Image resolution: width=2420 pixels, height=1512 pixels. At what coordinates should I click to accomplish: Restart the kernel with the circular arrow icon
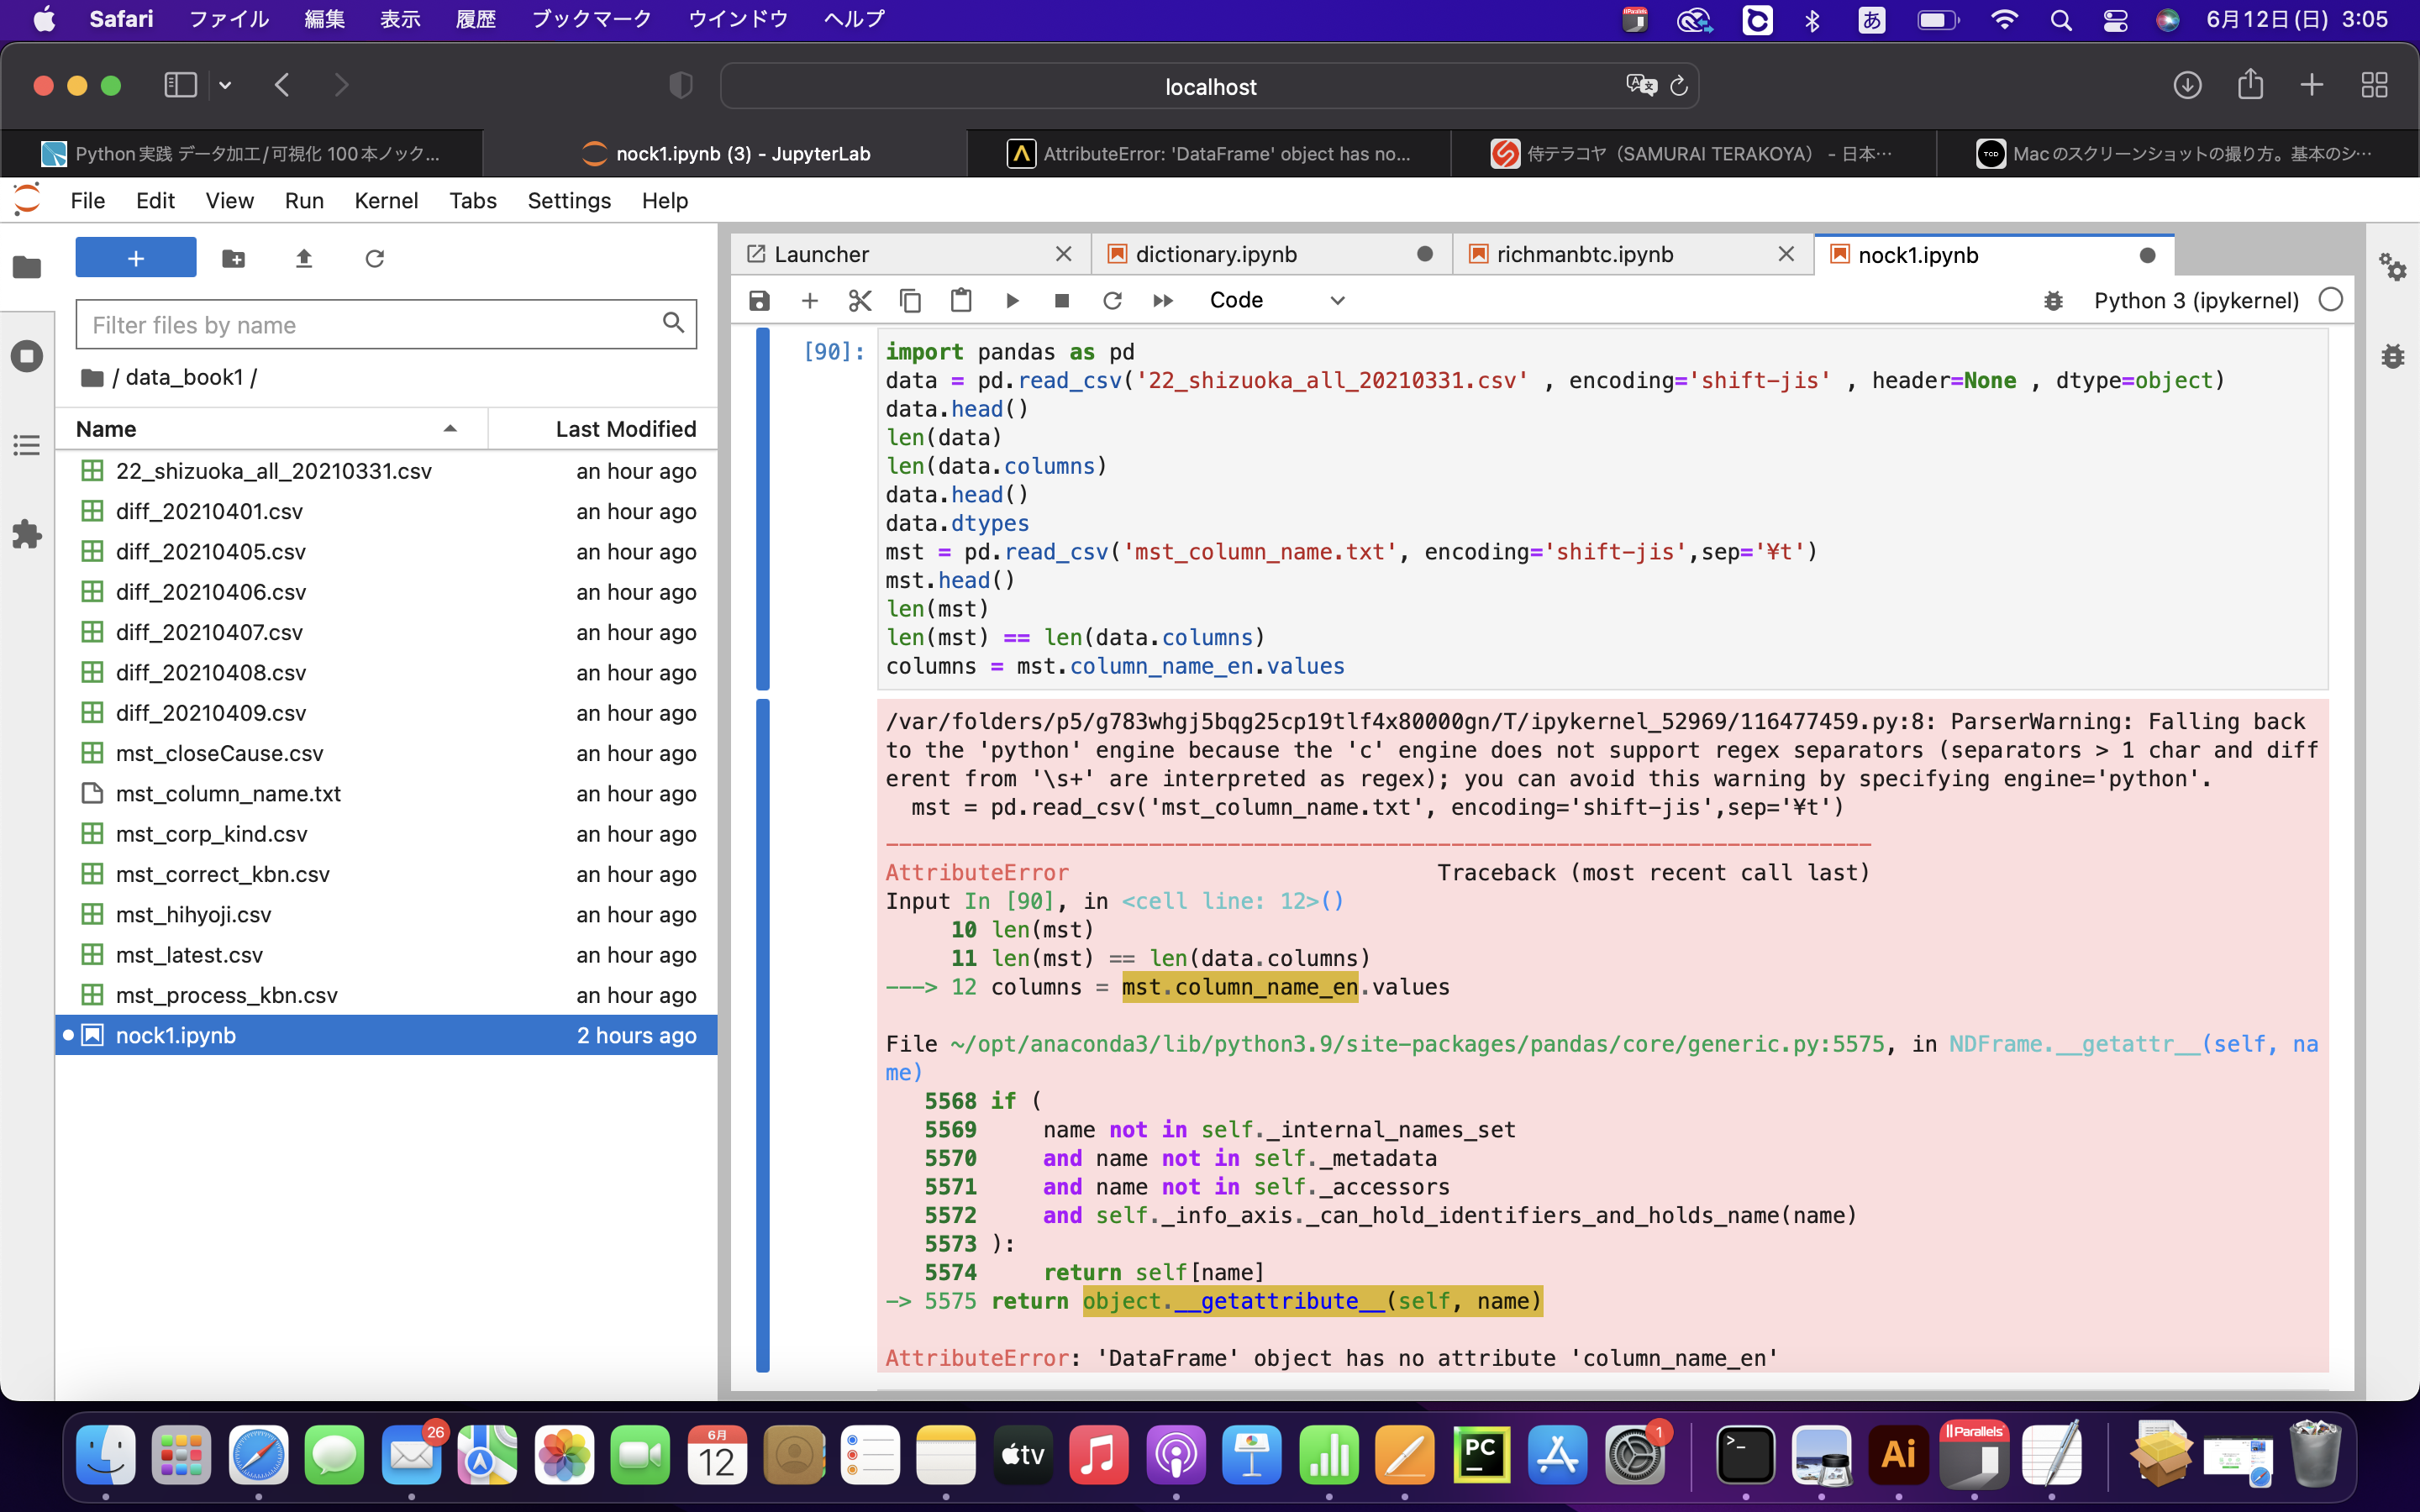coord(1112,300)
